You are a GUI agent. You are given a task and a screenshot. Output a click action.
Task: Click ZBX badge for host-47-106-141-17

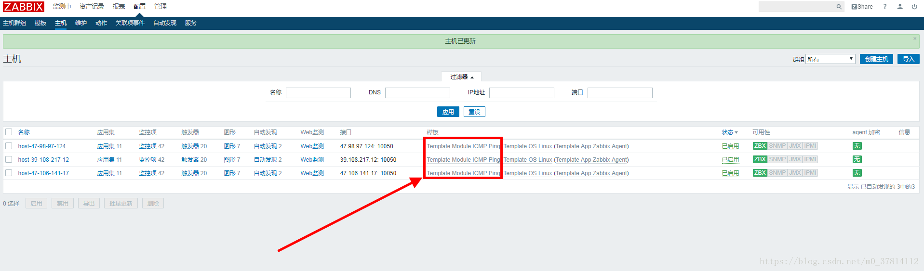(x=760, y=173)
